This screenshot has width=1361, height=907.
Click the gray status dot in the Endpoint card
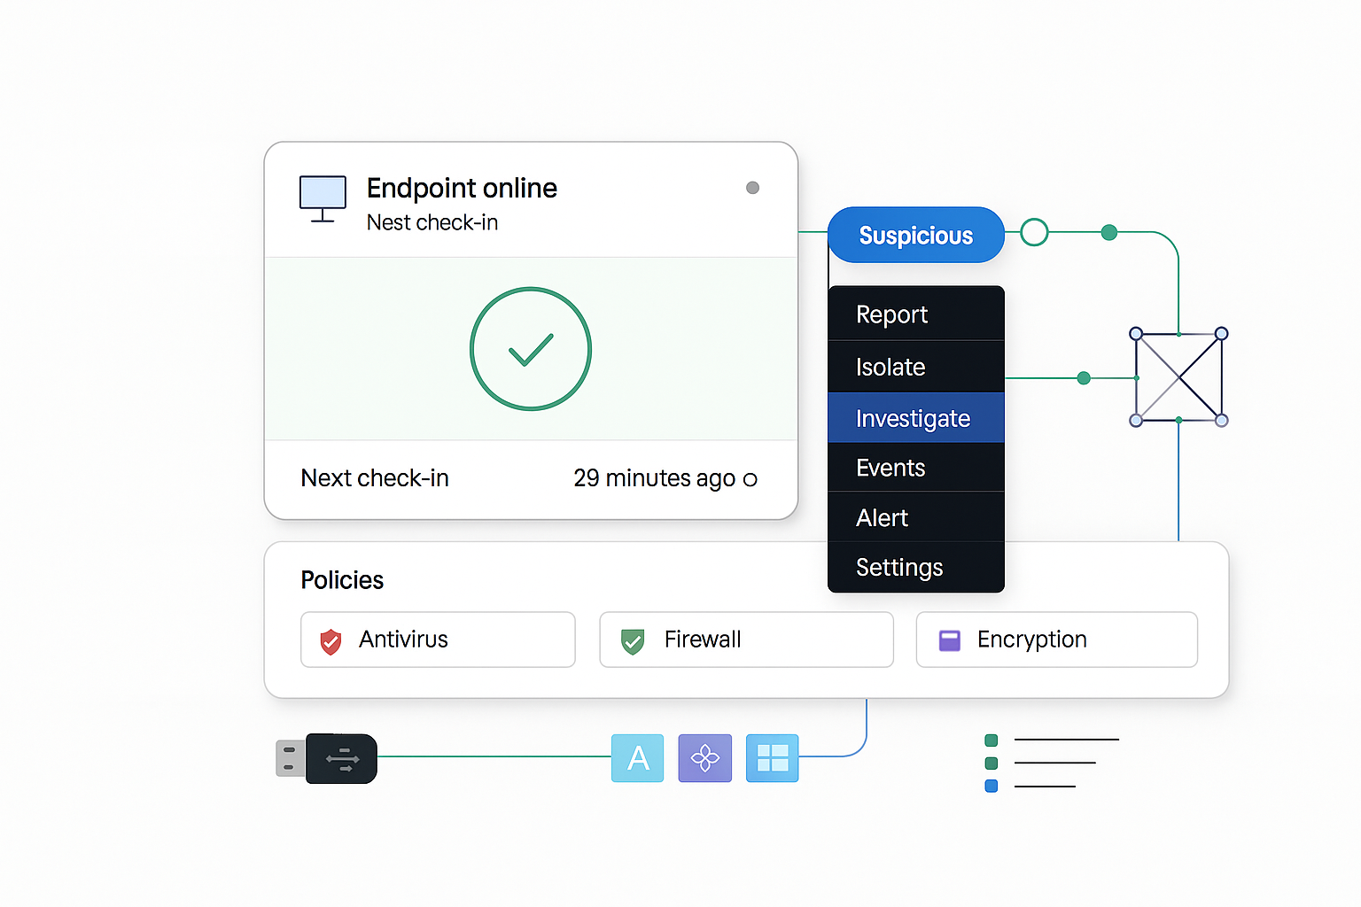[752, 188]
